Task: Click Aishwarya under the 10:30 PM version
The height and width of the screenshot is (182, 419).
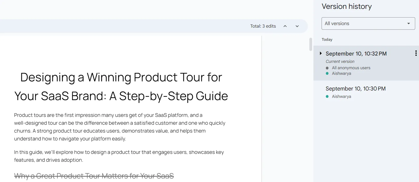Action: click(341, 96)
